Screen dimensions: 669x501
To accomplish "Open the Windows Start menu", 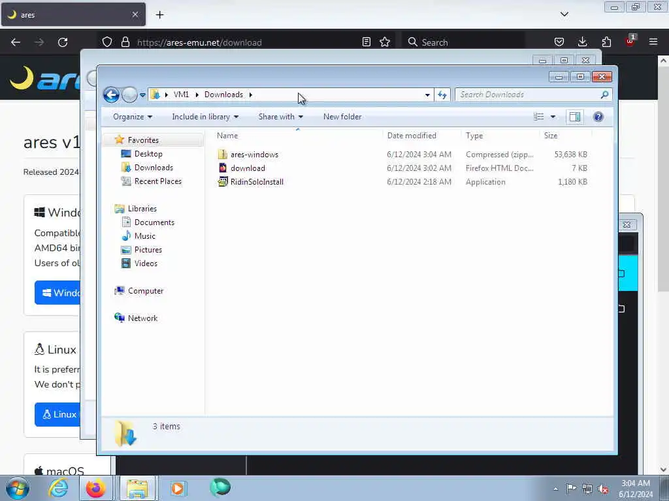I will click(18, 488).
